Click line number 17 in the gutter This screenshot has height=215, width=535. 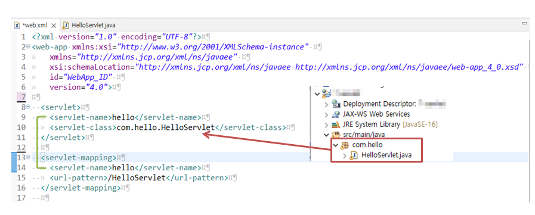(21, 198)
